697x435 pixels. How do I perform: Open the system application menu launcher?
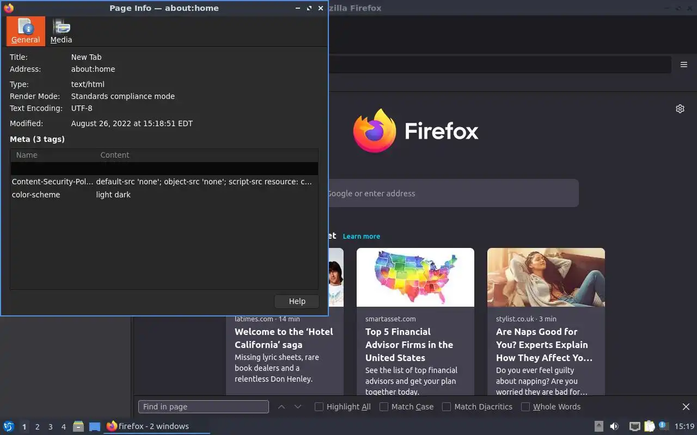pos(9,426)
